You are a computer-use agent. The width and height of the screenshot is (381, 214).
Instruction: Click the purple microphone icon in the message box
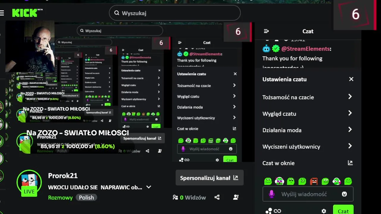271,194
